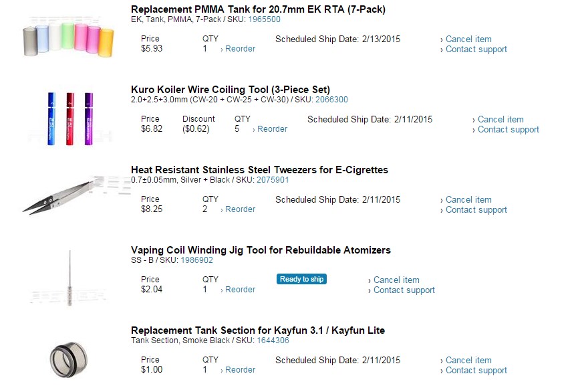This screenshot has height=392, width=584.
Task: Reorder the Heat Resistant Tweezers
Action: pyautogui.click(x=240, y=209)
